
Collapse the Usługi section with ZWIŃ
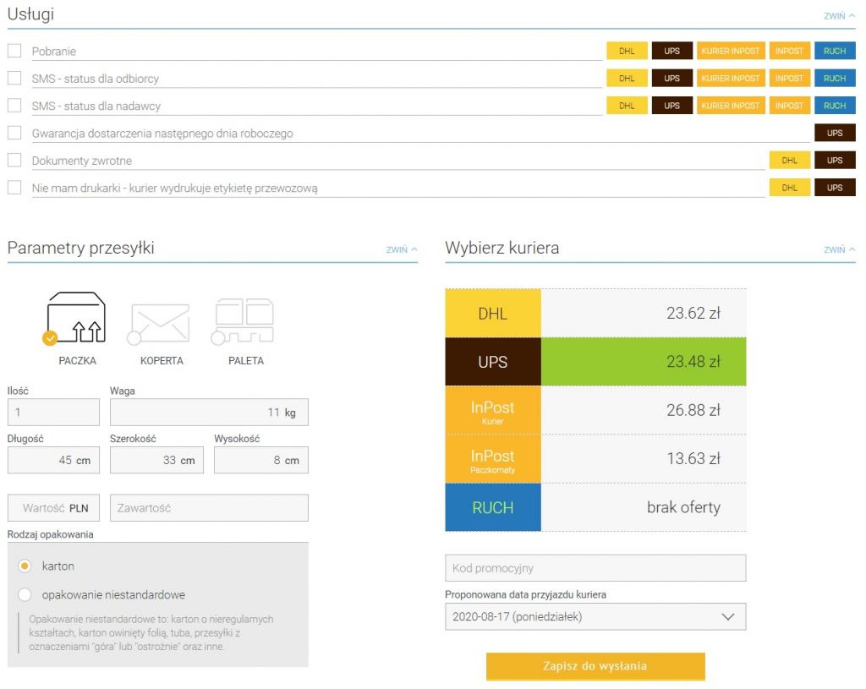[x=839, y=16]
